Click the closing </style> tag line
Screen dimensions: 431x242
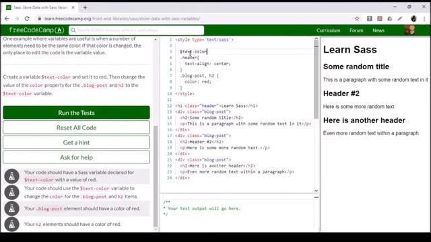pos(185,93)
